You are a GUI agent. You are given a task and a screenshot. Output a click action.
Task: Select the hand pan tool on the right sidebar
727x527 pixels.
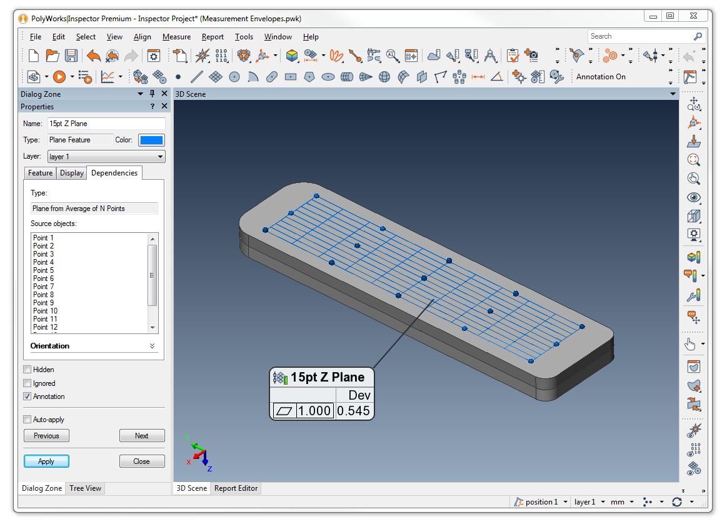click(x=691, y=343)
